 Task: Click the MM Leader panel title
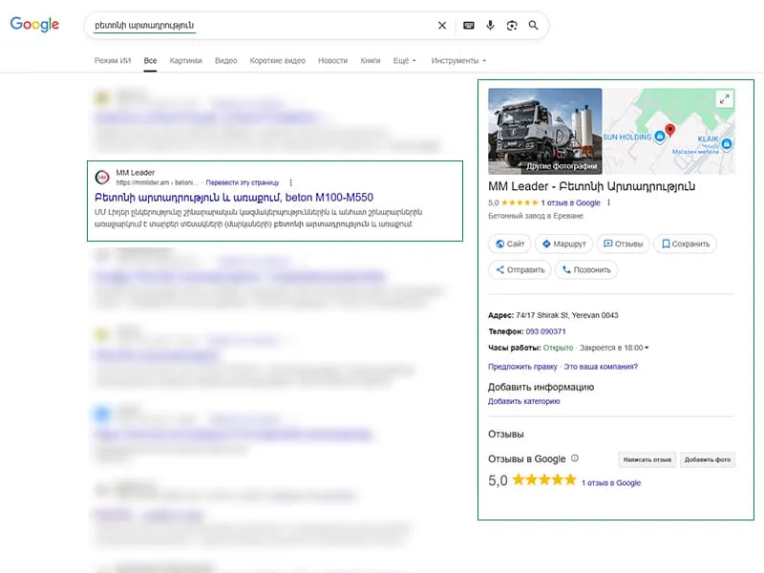pos(591,186)
